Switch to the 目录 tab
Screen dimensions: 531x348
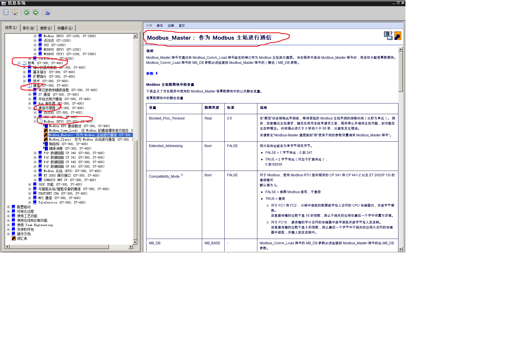(11, 28)
